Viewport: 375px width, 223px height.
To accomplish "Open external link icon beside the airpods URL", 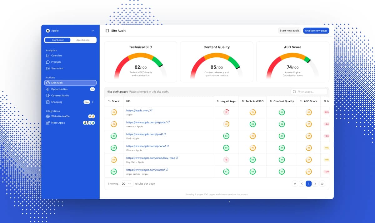I will (168, 122).
